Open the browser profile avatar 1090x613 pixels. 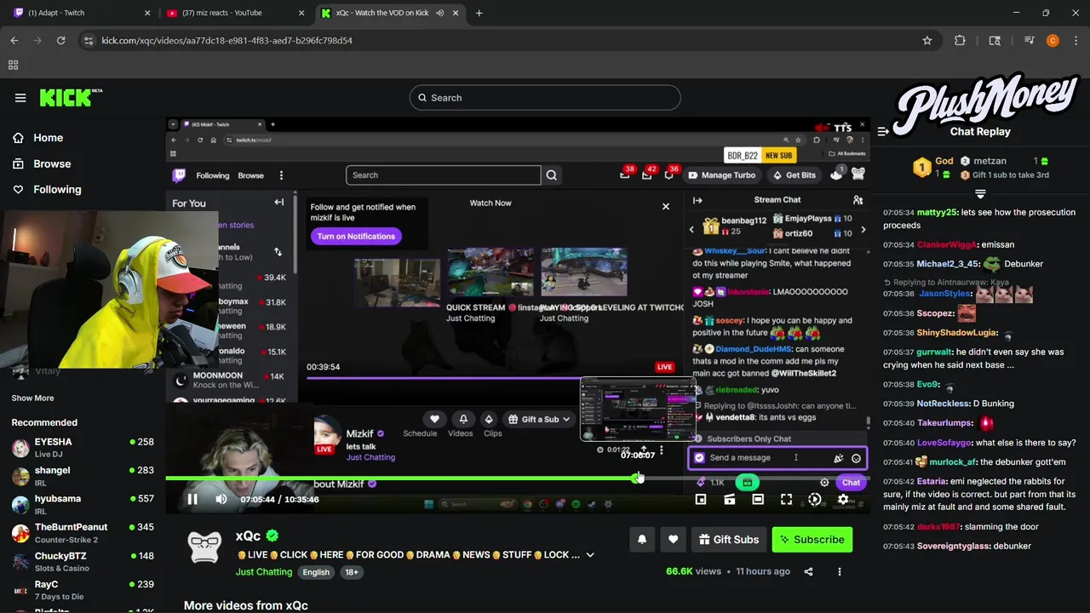pos(1053,40)
